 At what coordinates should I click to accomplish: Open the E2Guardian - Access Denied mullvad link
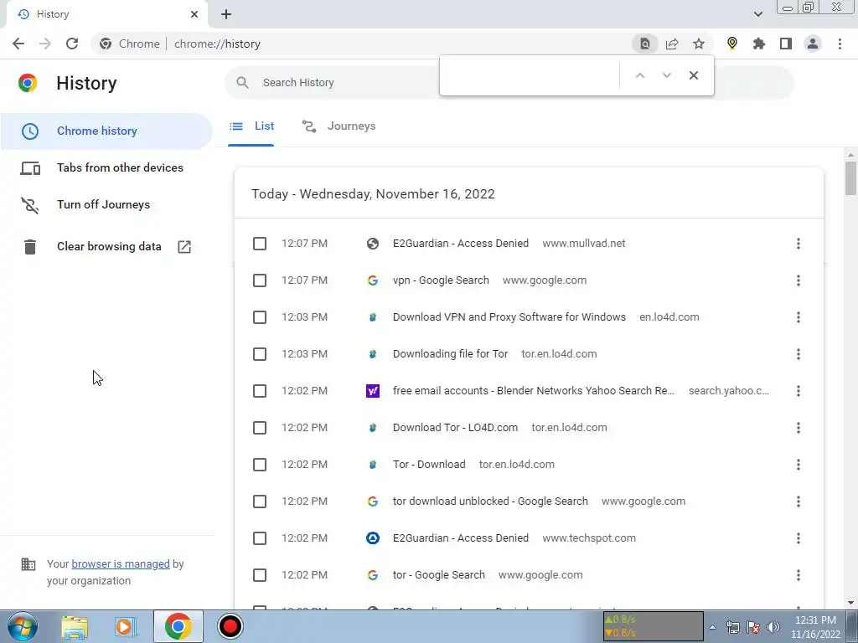[460, 244]
